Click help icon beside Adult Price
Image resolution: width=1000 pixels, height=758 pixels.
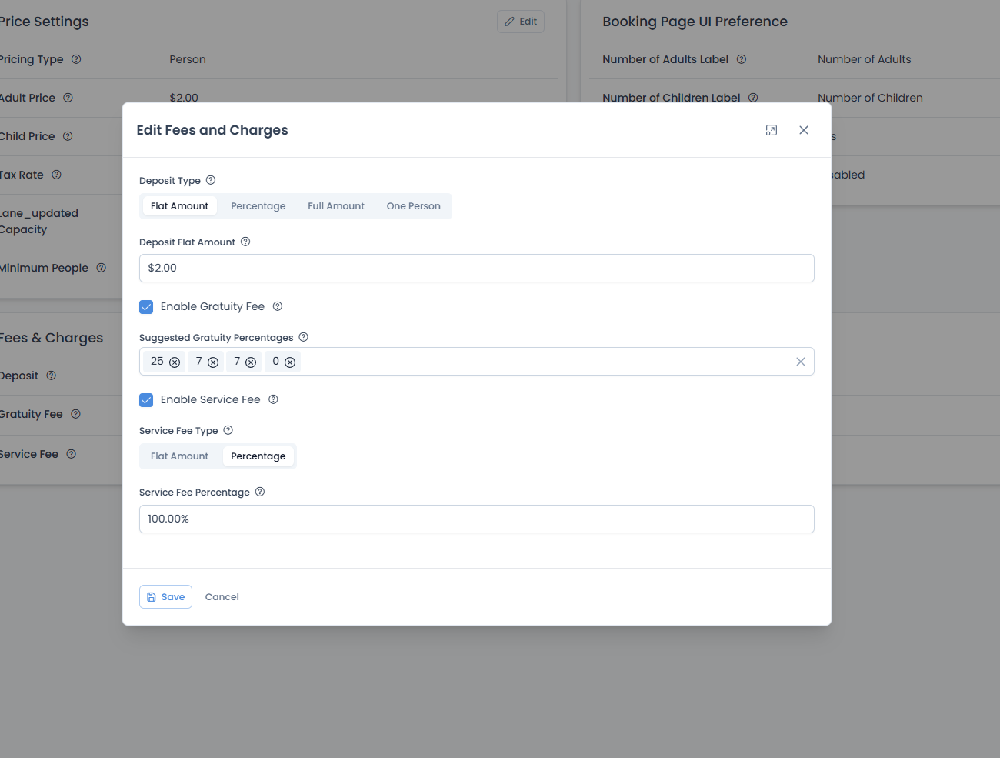(x=68, y=98)
